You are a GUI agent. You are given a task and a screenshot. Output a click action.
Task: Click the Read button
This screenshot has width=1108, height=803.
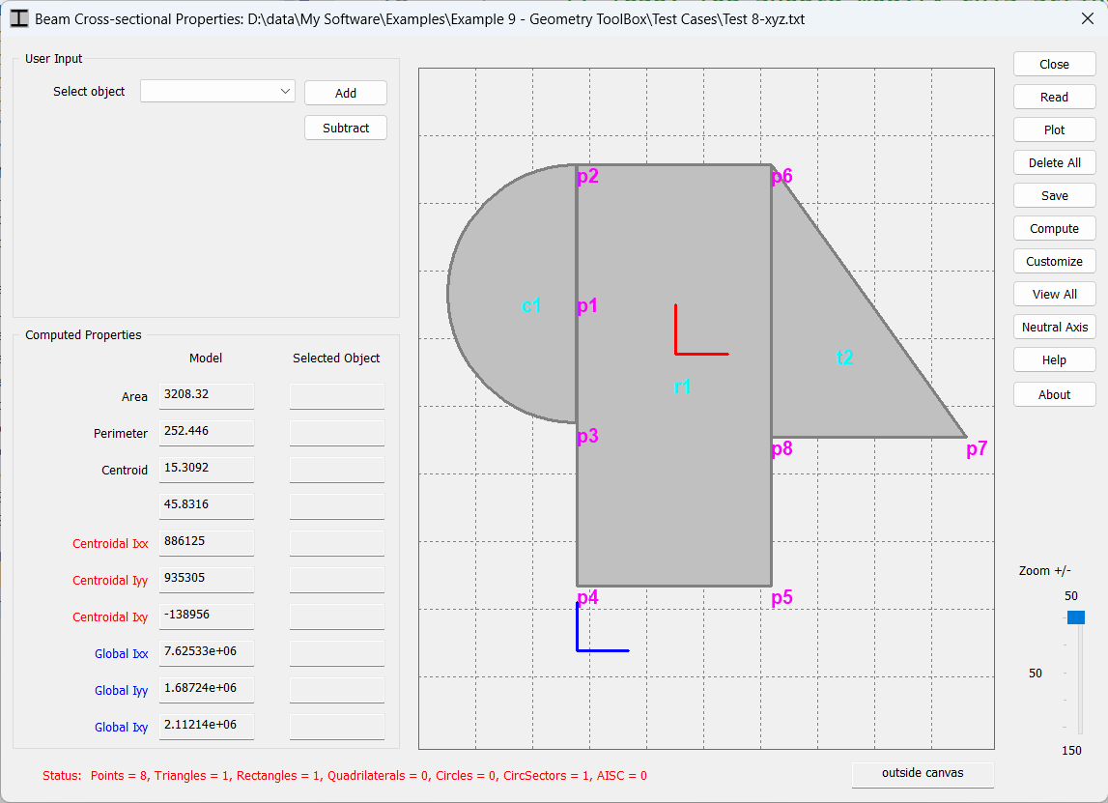pyautogui.click(x=1054, y=97)
